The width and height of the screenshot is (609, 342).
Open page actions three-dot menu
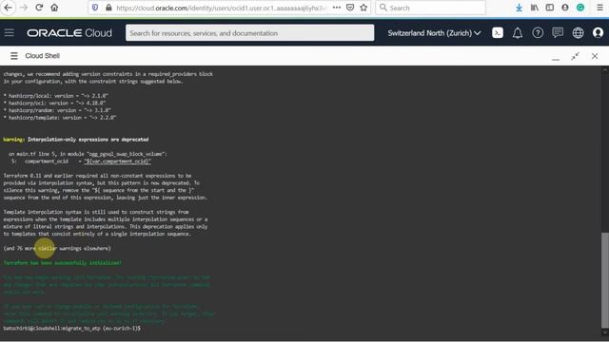pos(337,8)
